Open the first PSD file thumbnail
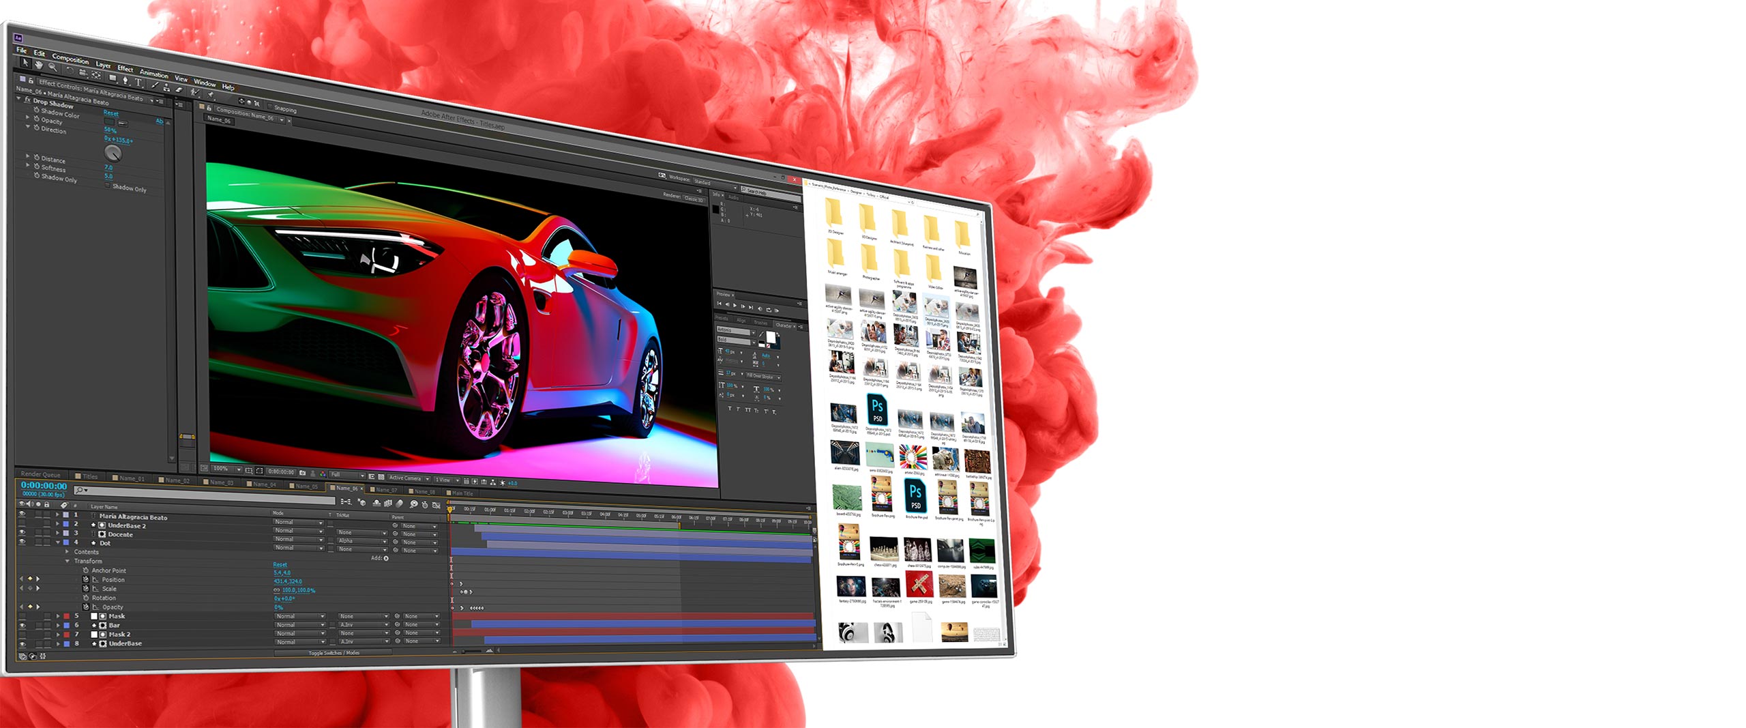Viewport: 1746px width, 728px height. [877, 410]
